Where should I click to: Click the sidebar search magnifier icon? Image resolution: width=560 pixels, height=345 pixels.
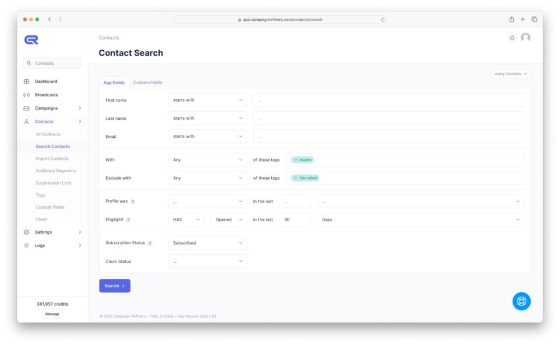point(29,63)
